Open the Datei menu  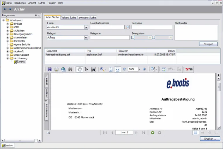point(9,3)
